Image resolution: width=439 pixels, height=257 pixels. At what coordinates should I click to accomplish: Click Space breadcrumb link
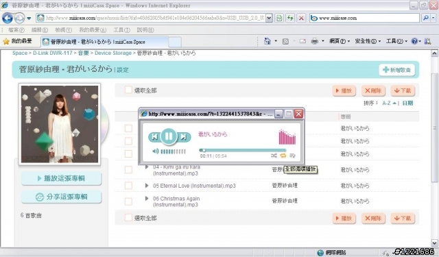20,53
